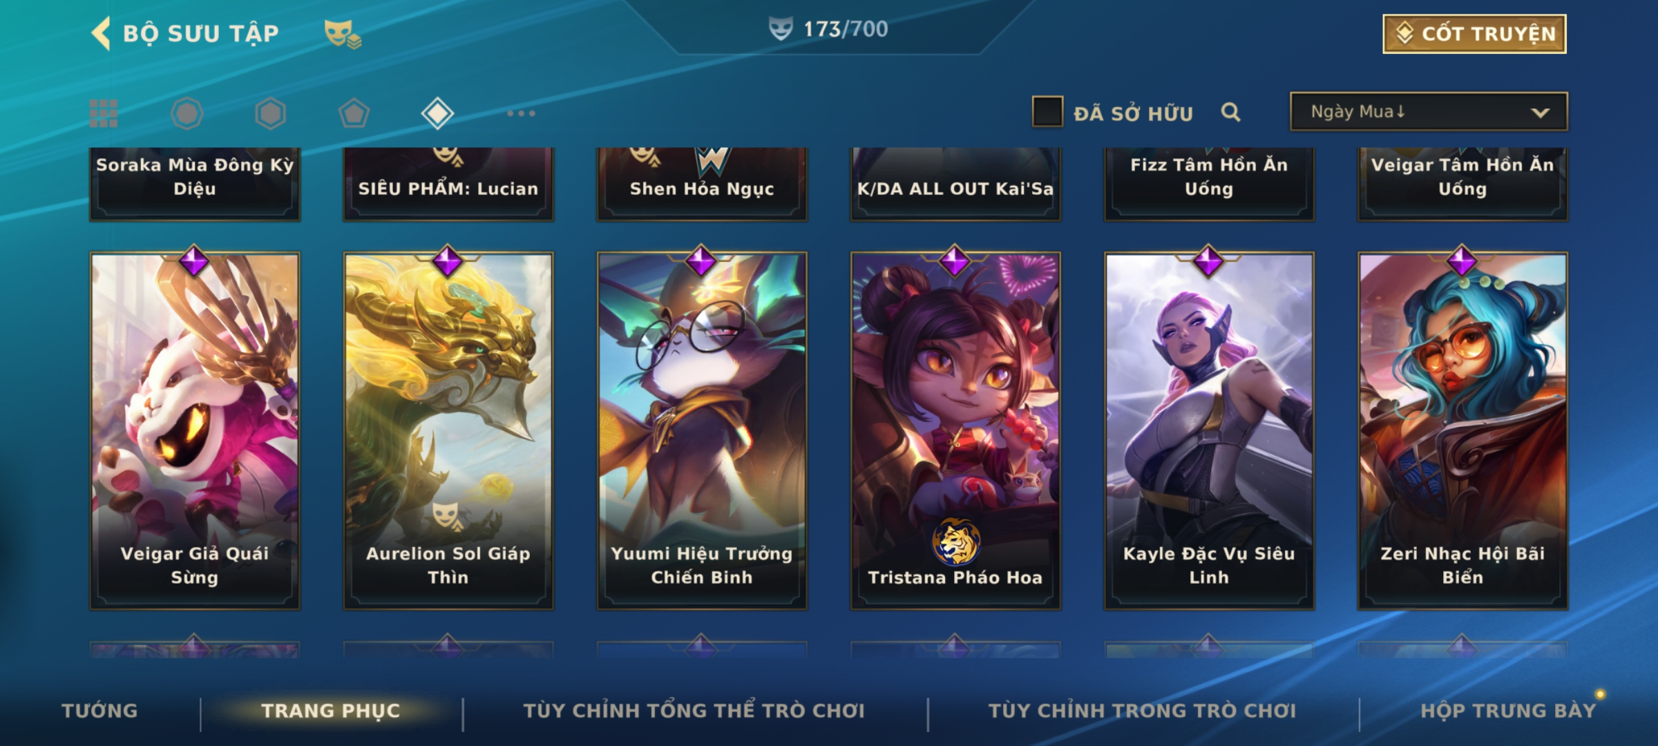The image size is (1658, 746).
Task: Open the Tùy Chỉnh Tổng Thể Trò Chơi tab
Action: (x=694, y=711)
